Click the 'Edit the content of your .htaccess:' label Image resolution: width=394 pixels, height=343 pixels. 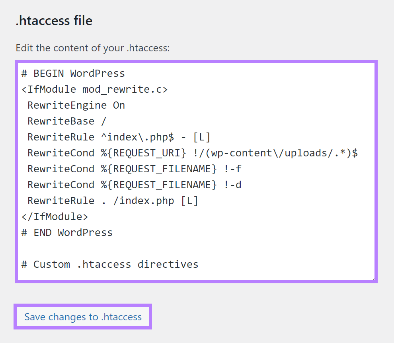[93, 48]
